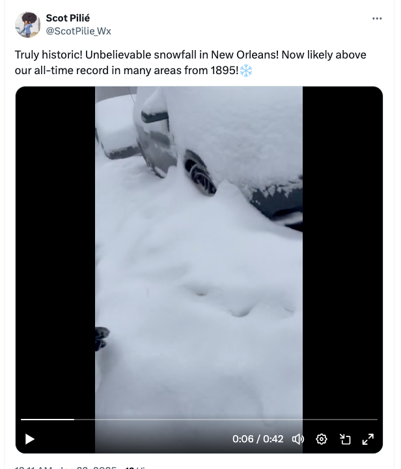Open the @ScotPilie_Wx handle link
Viewport: 401px width, 469px height.
78,31
